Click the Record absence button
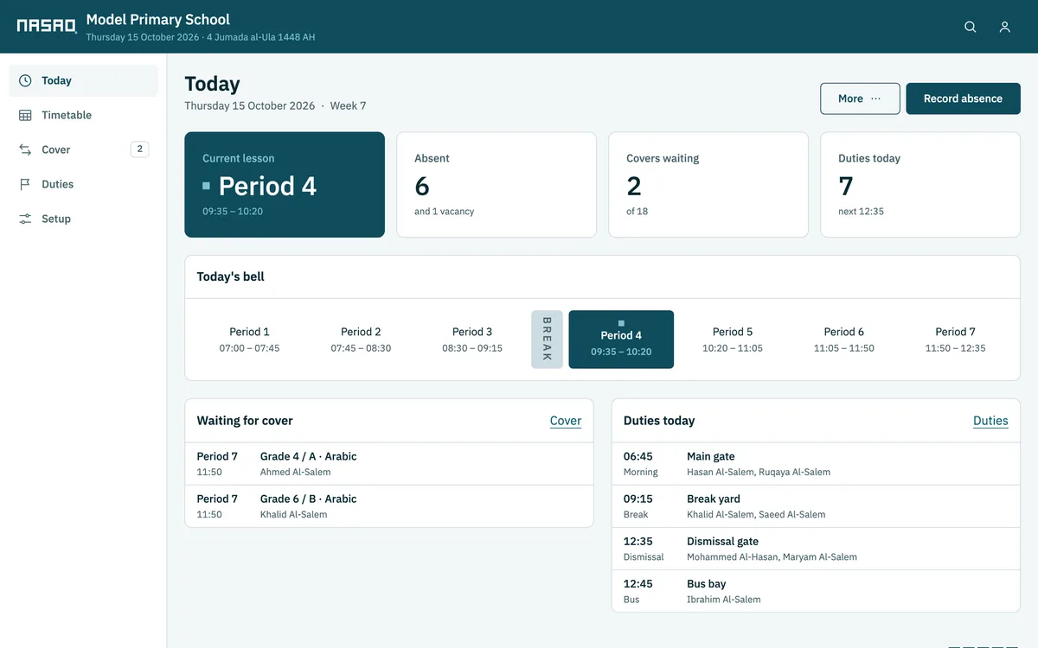The width and height of the screenshot is (1038, 648). tap(963, 98)
